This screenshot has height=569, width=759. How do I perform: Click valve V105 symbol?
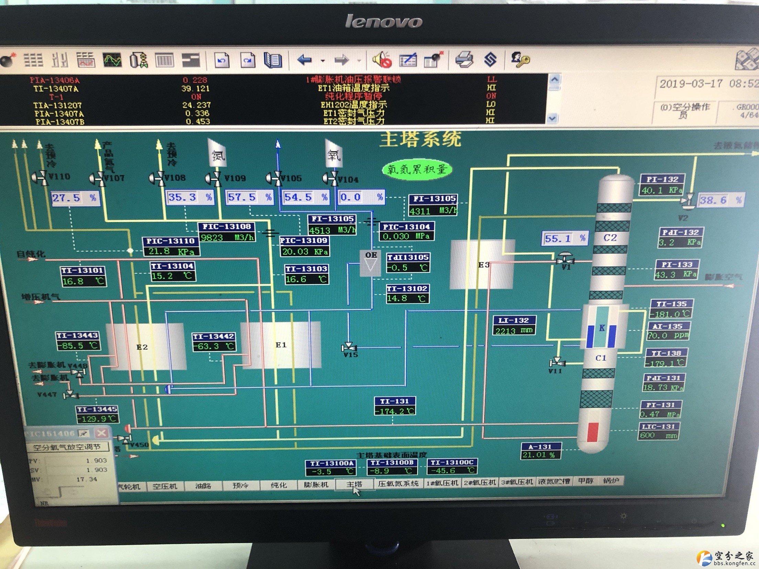pos(274,178)
